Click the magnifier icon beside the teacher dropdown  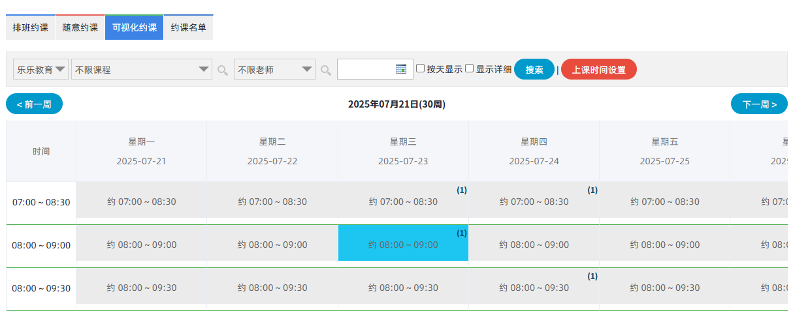[x=326, y=70]
